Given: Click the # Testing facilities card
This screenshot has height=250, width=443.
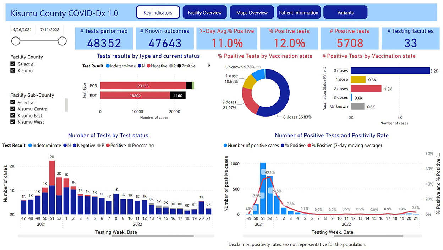Looking at the screenshot, I should 411,38.
